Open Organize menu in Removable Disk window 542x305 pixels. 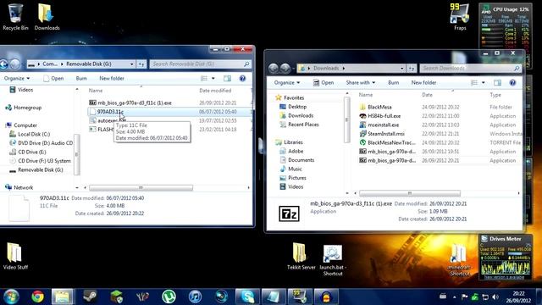pos(17,79)
